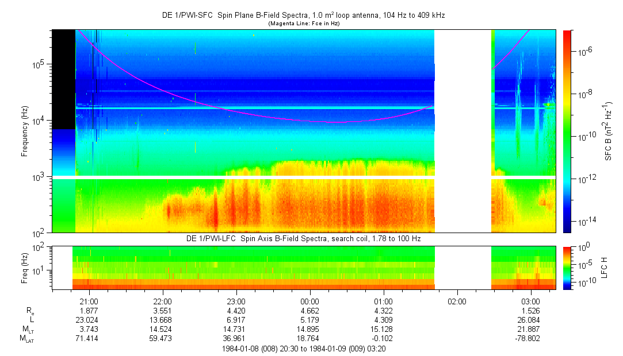Click the date range caption at bottom
Image resolution: width=623 pixels, height=356 pixels.
tap(304, 349)
